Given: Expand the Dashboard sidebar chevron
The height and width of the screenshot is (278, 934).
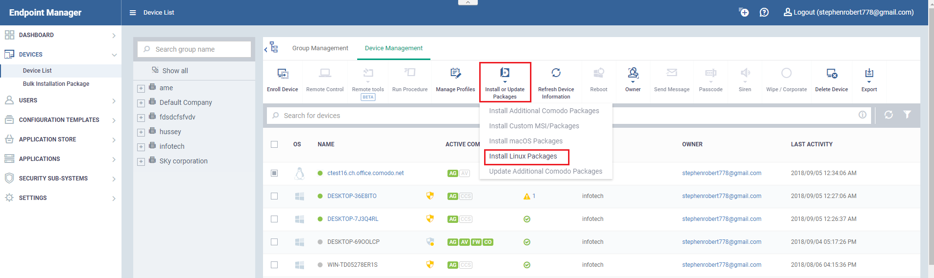Looking at the screenshot, I should pyautogui.click(x=114, y=36).
